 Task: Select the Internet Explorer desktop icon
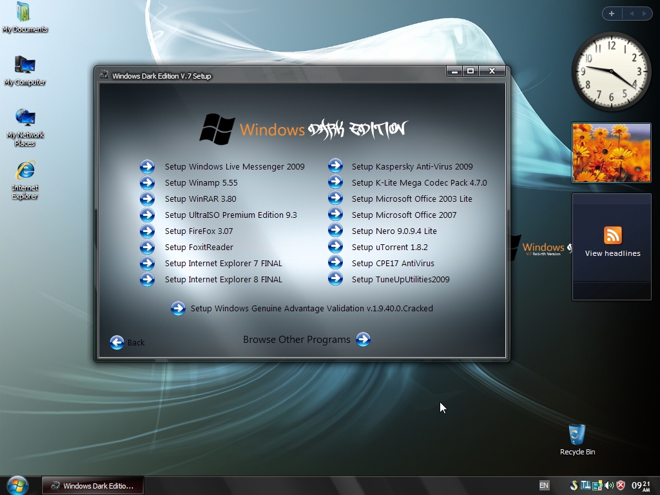(x=25, y=180)
